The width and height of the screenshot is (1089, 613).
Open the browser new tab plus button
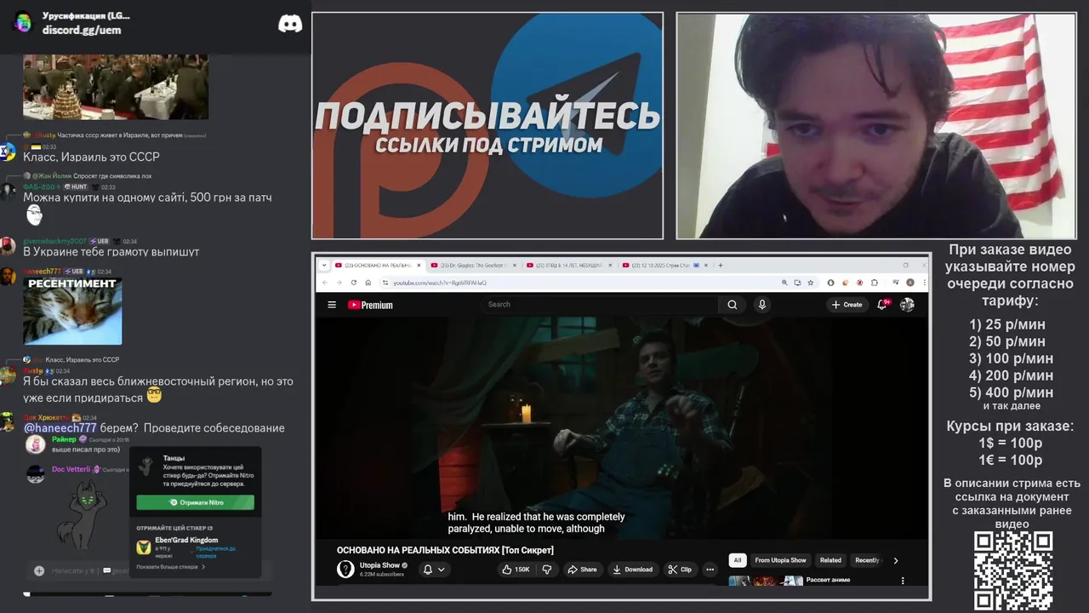721,265
